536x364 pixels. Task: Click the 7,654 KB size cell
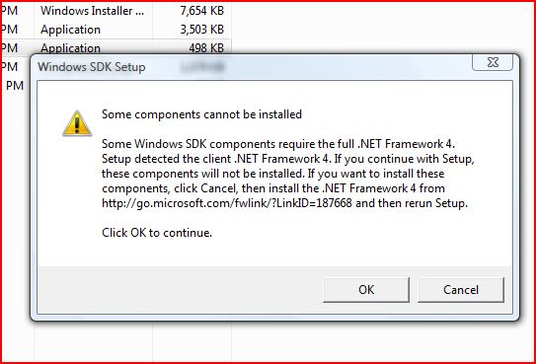coord(201,11)
